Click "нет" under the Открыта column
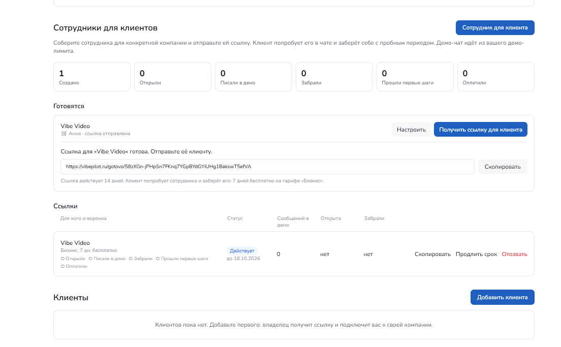 click(x=325, y=255)
